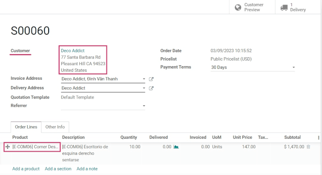Viewport: 322px width, 175px height.
Task: Switch to the Other Info tab
Action: 55,127
